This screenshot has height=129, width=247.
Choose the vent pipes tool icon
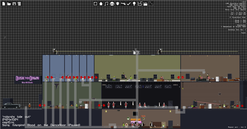click(x=140, y=3)
